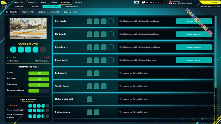Click the My Little Aca club badge
The image size is (221, 124).
(171, 2)
